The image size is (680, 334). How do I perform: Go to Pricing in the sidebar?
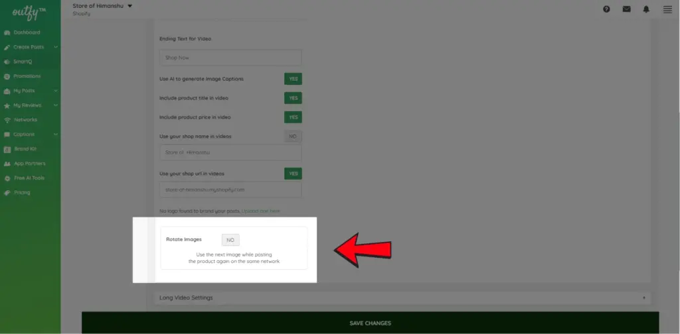point(22,193)
